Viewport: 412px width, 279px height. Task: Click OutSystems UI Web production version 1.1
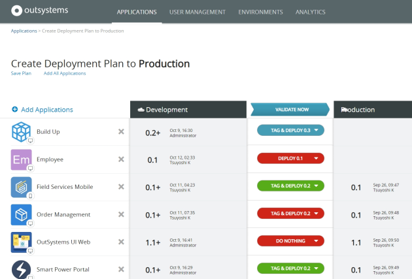click(356, 243)
